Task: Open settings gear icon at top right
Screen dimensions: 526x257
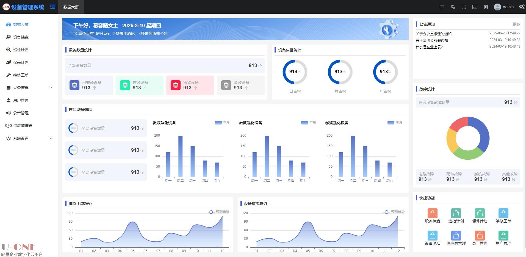Action: point(522,7)
